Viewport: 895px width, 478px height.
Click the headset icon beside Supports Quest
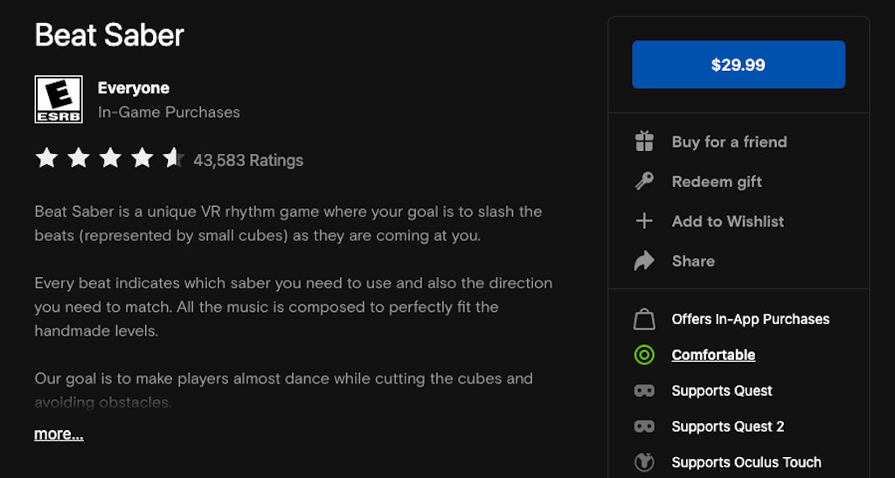644,391
